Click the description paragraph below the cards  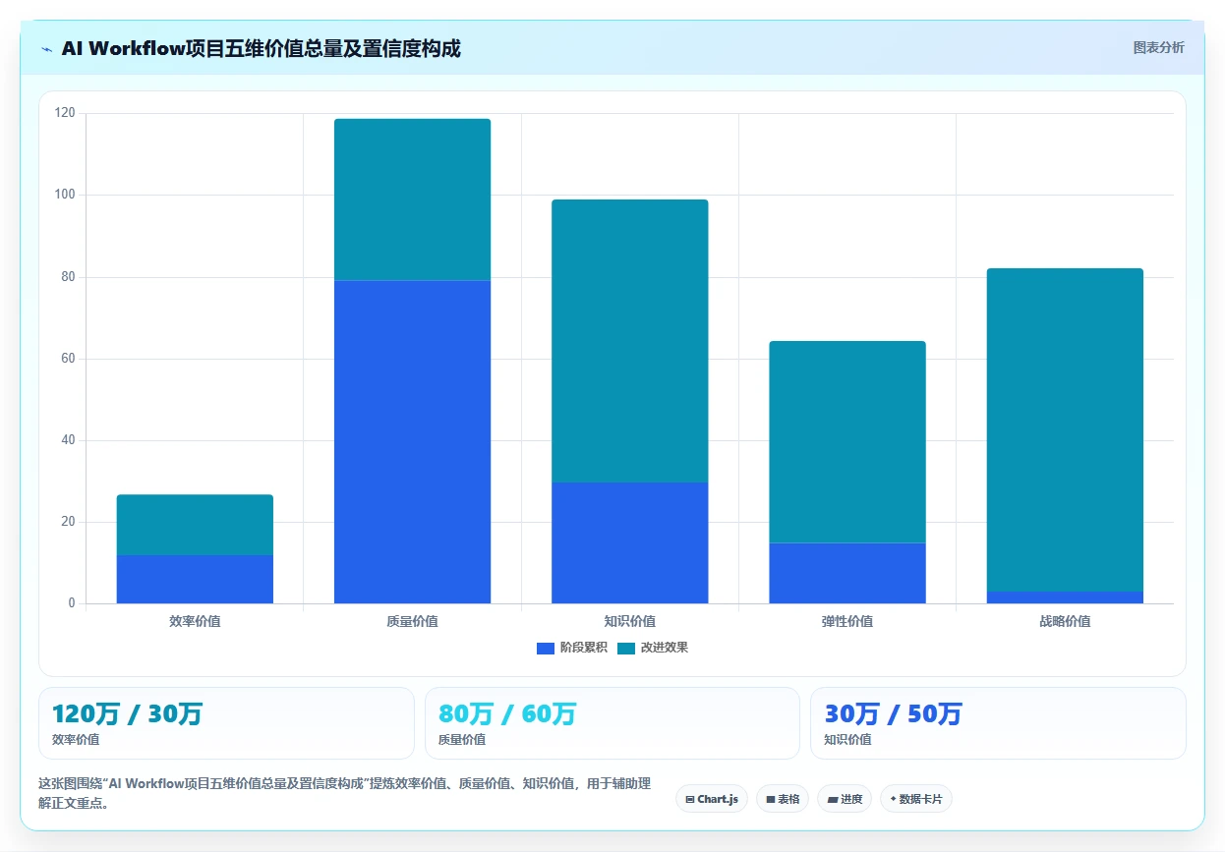click(344, 793)
